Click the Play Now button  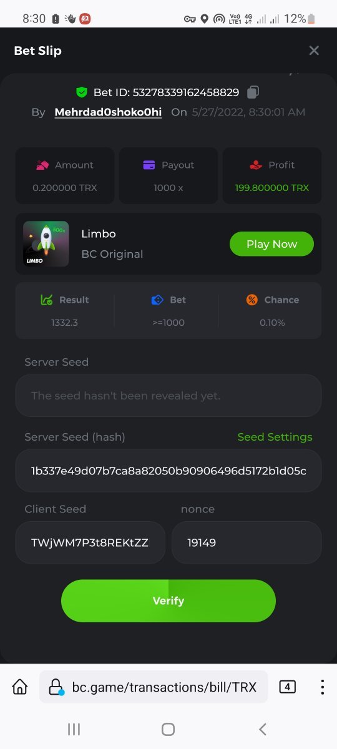(x=271, y=244)
